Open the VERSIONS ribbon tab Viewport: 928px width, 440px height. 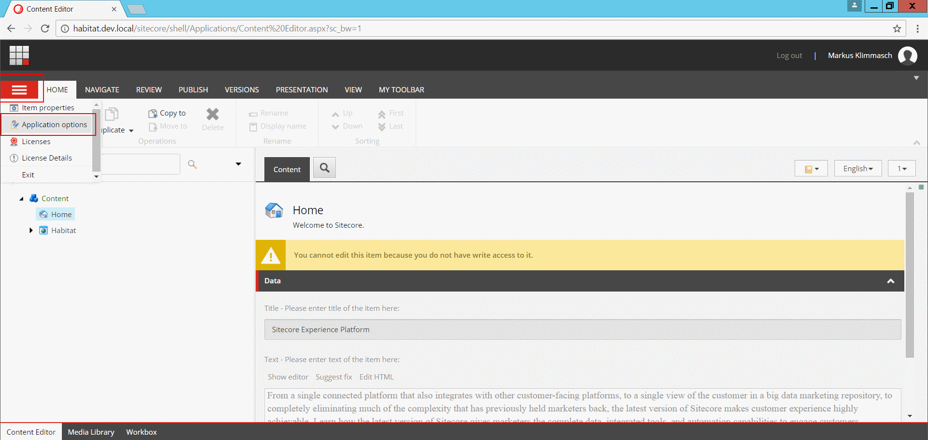[242, 90]
